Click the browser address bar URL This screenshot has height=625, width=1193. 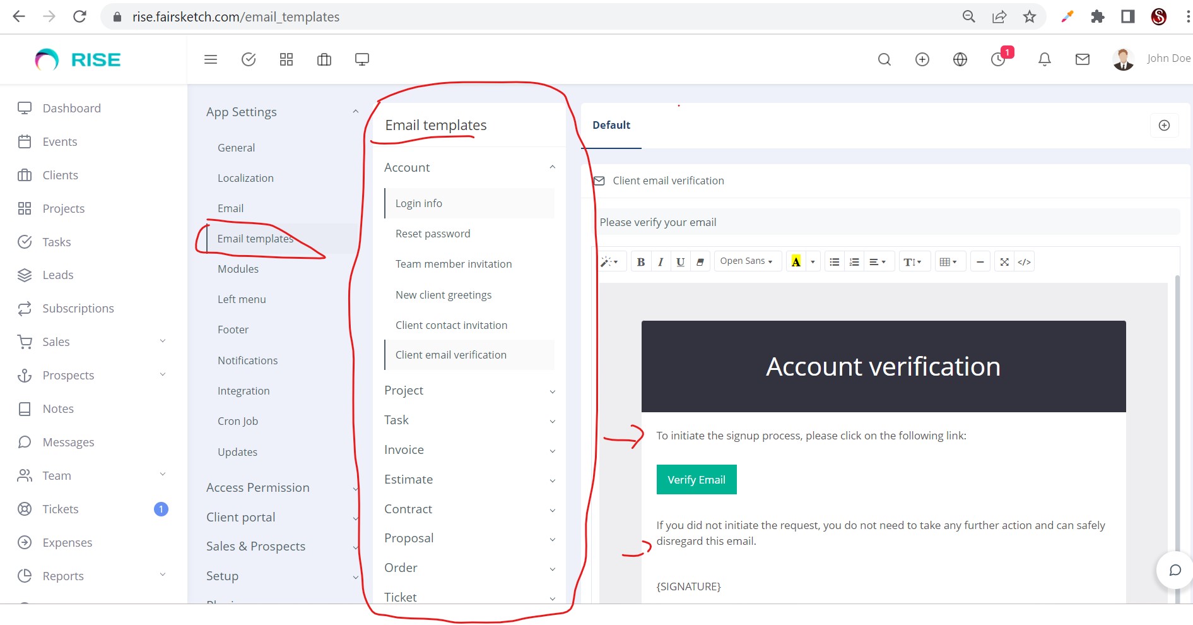236,17
